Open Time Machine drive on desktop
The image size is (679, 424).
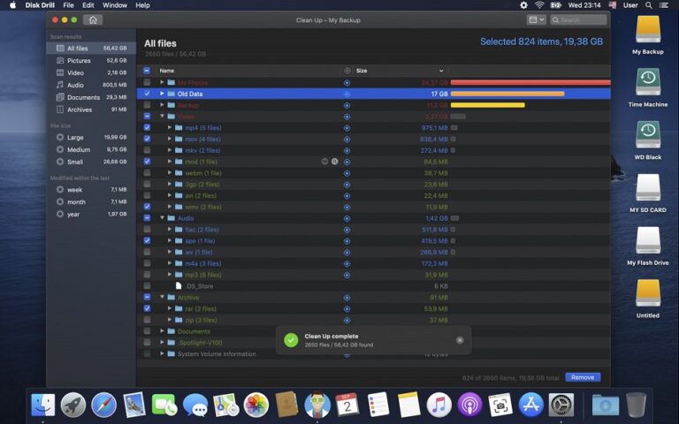click(648, 87)
